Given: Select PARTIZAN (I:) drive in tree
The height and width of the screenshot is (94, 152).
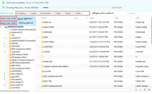Looking at the screenshot, I should [x=15, y=27].
